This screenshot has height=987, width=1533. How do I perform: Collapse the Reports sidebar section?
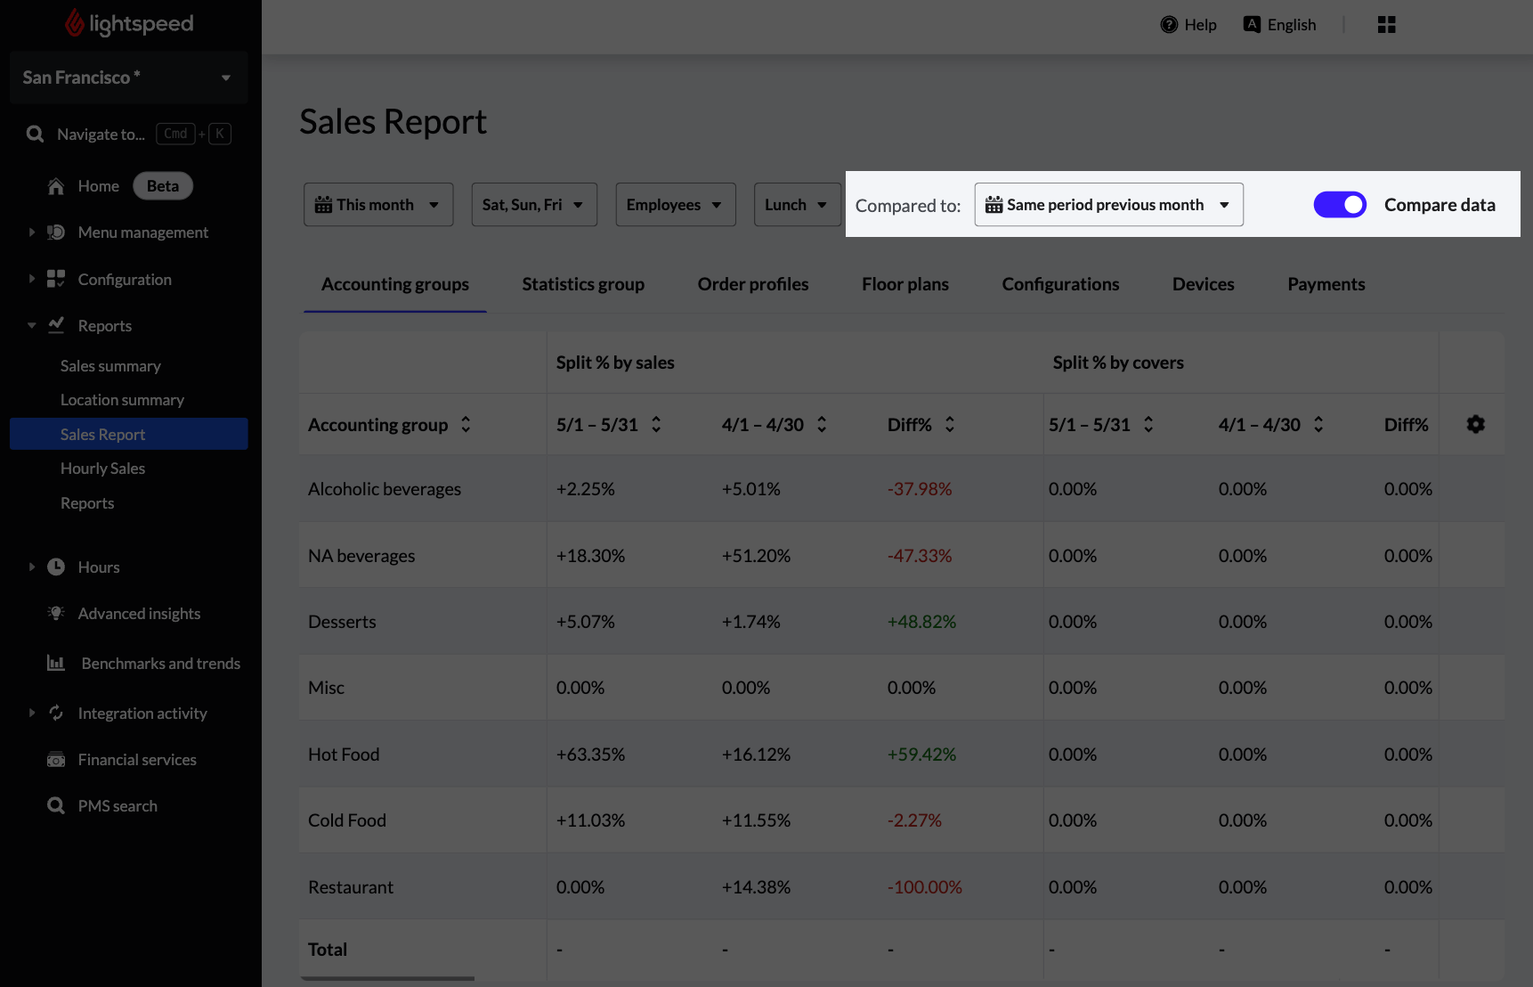(32, 326)
